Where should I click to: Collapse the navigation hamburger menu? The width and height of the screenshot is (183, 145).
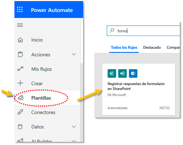tap(20, 25)
